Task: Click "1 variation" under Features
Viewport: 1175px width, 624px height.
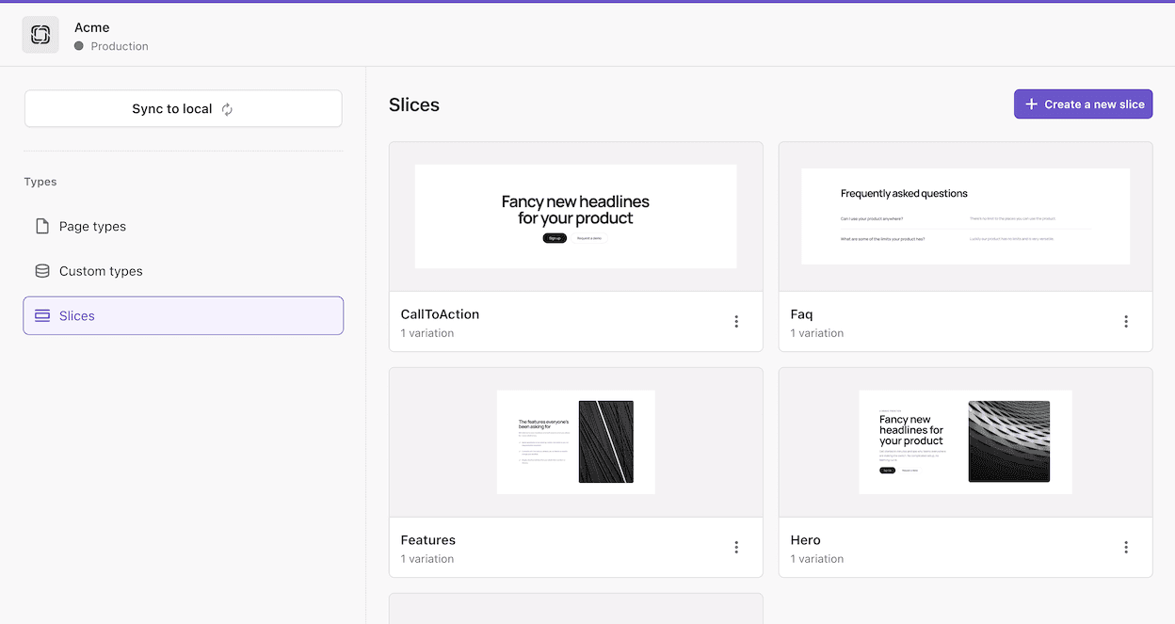Action: tap(427, 559)
